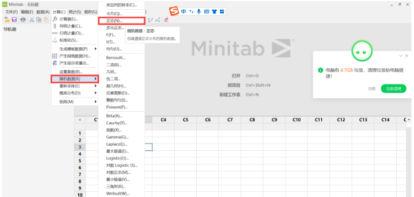Select 列统计量(C)... menu entry

coord(75,26)
